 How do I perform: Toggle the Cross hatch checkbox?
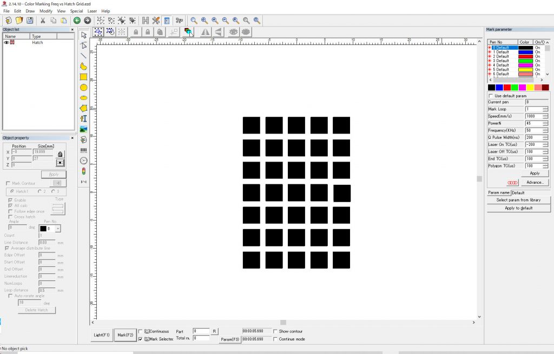pyautogui.click(x=11, y=217)
